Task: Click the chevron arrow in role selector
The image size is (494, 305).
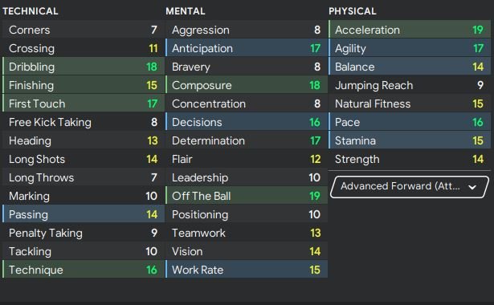Action: coord(472,187)
